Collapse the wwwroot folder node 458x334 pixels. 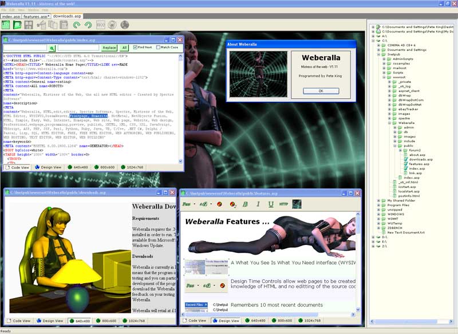384,78
